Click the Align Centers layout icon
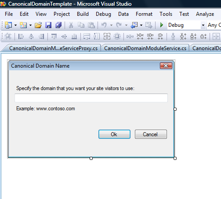The height and width of the screenshot is (199, 221). [x=31, y=36]
